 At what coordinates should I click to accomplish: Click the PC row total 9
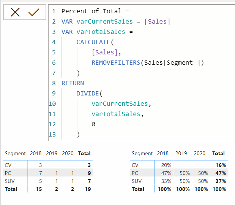click(89, 173)
